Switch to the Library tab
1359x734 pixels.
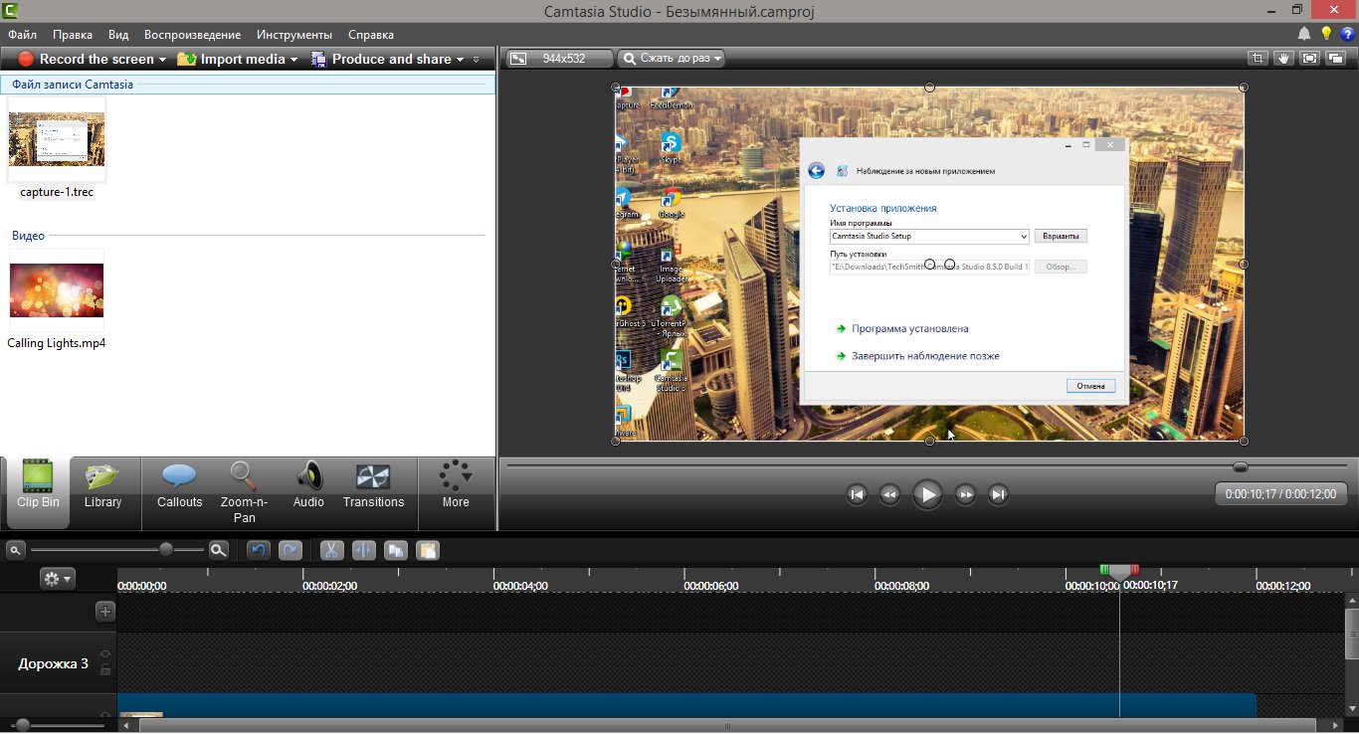(x=102, y=484)
